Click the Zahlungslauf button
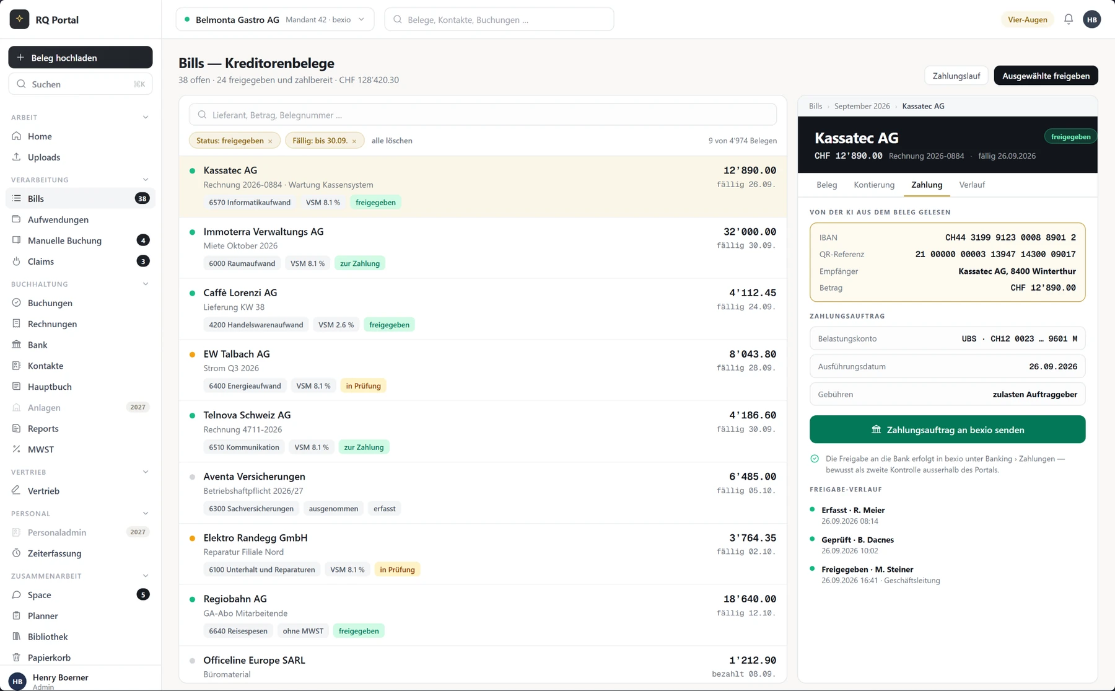 click(956, 76)
